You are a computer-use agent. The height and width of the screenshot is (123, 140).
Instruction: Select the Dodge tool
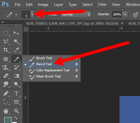pyautogui.click(x=16, y=84)
